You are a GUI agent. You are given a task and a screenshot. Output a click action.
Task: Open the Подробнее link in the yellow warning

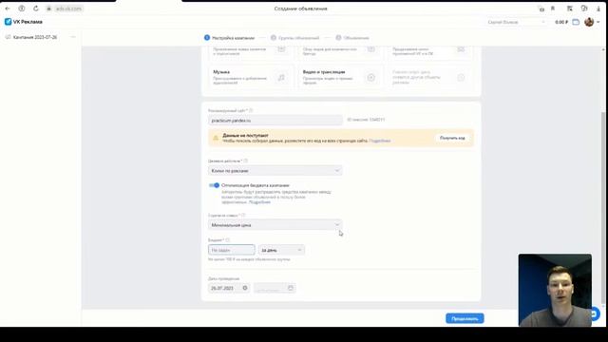click(x=380, y=141)
